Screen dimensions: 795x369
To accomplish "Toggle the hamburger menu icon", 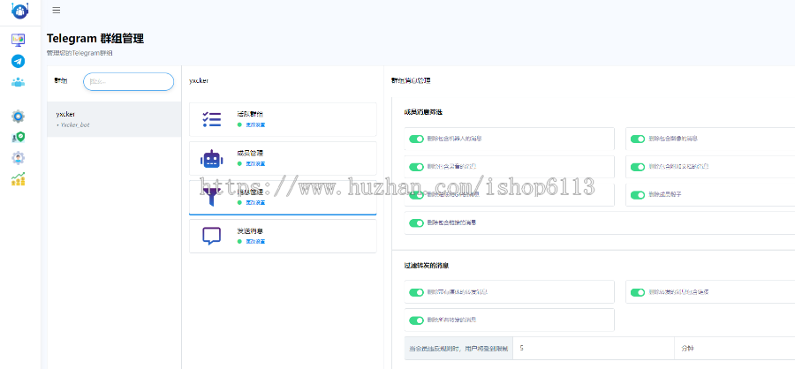I will (x=57, y=10).
